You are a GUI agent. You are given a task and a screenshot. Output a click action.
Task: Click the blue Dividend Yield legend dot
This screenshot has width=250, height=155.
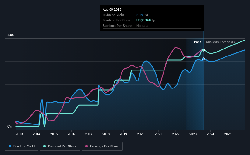[x=10, y=146]
